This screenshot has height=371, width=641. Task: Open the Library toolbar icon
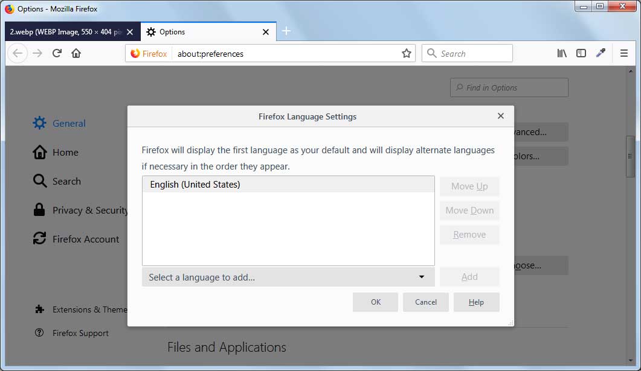tap(562, 53)
